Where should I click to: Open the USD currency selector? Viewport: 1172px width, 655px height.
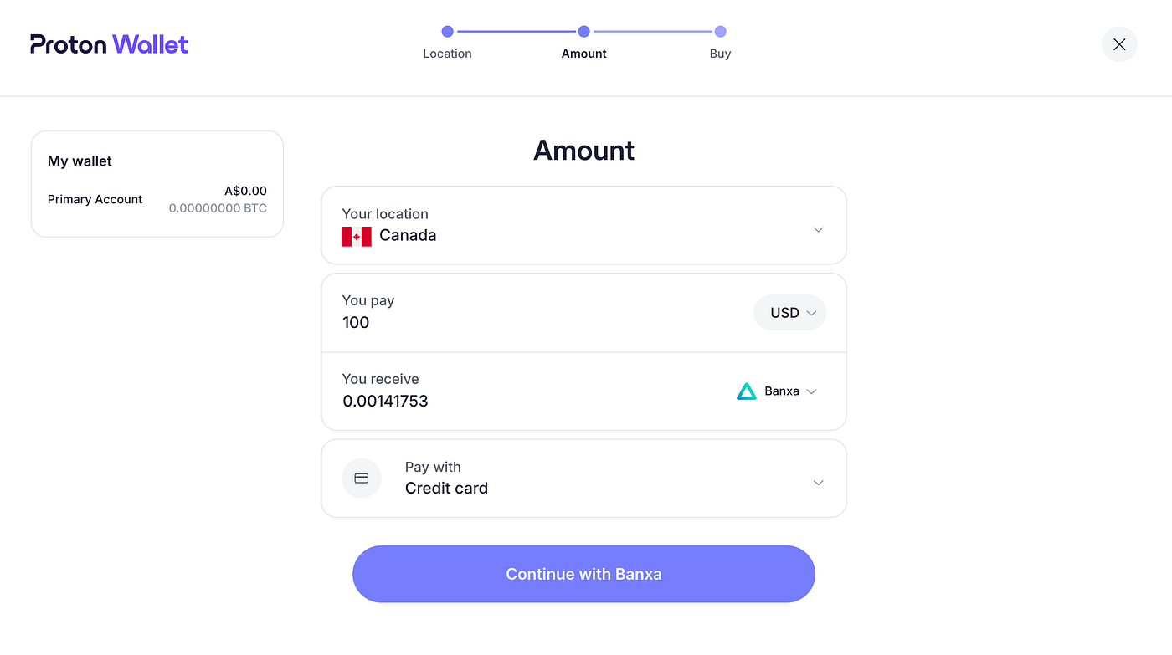790,313
